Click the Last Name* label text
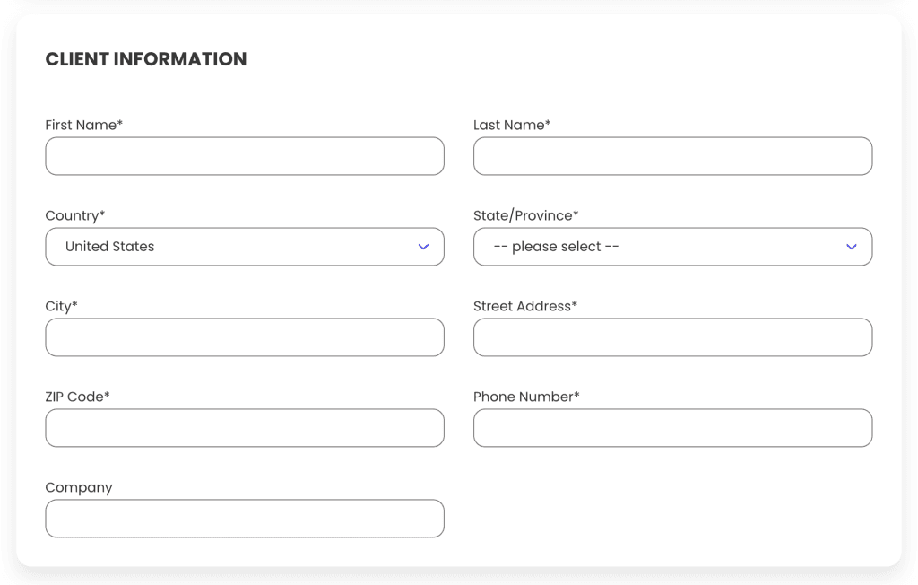 (x=512, y=125)
